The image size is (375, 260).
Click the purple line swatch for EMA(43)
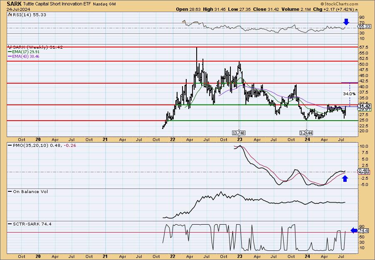click(10, 57)
